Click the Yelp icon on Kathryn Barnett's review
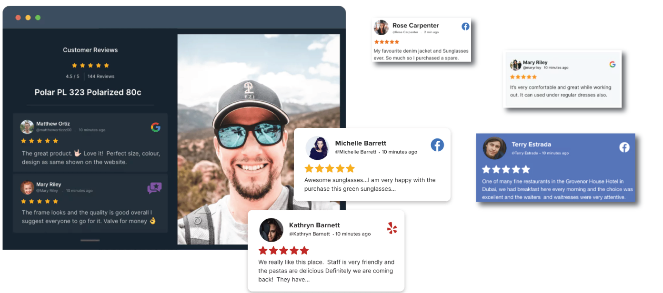The height and width of the screenshot is (293, 663). [x=392, y=228]
